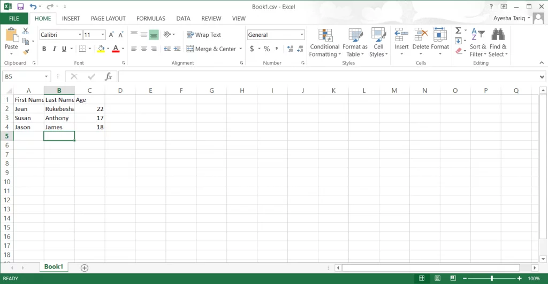Click the zoom slider handle

coord(492,278)
